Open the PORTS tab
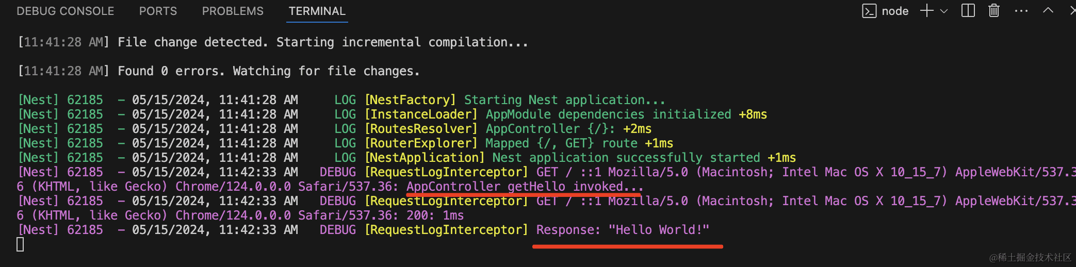The height and width of the screenshot is (267, 1076). (x=158, y=11)
